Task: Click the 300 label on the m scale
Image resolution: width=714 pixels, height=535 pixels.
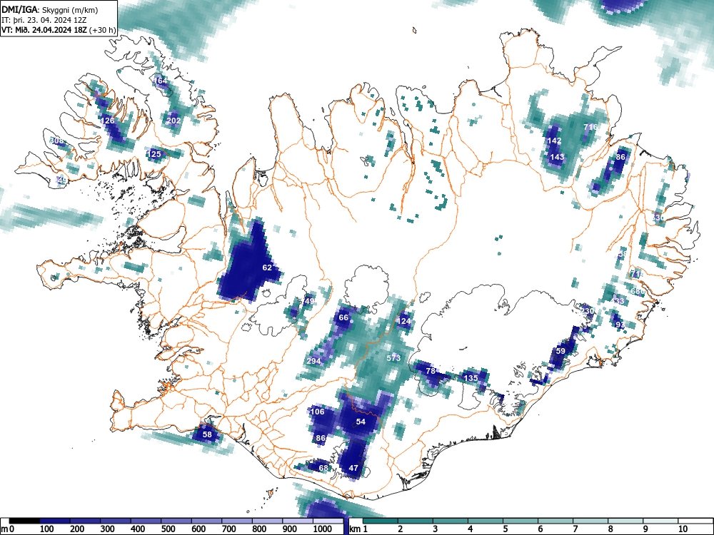Action: pyautogui.click(x=108, y=529)
